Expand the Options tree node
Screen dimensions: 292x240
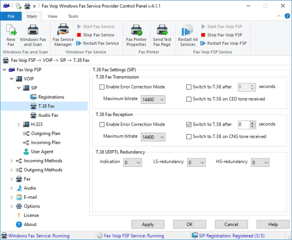tap(12, 206)
